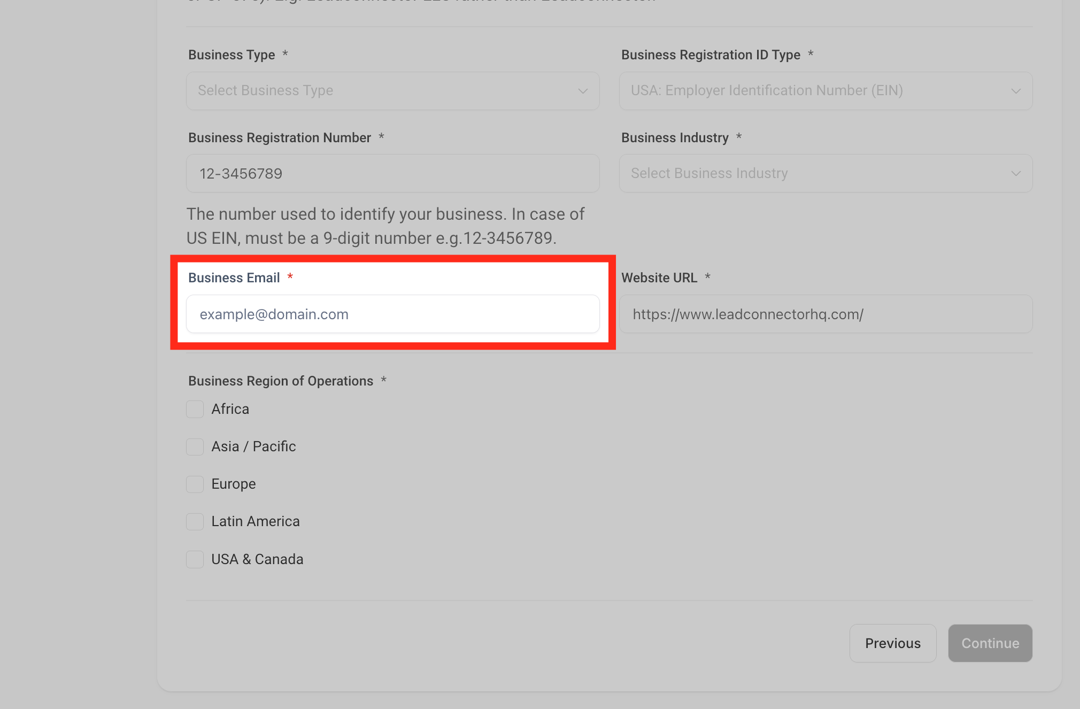Click the Registration ID Type chevron icon

(x=1016, y=91)
